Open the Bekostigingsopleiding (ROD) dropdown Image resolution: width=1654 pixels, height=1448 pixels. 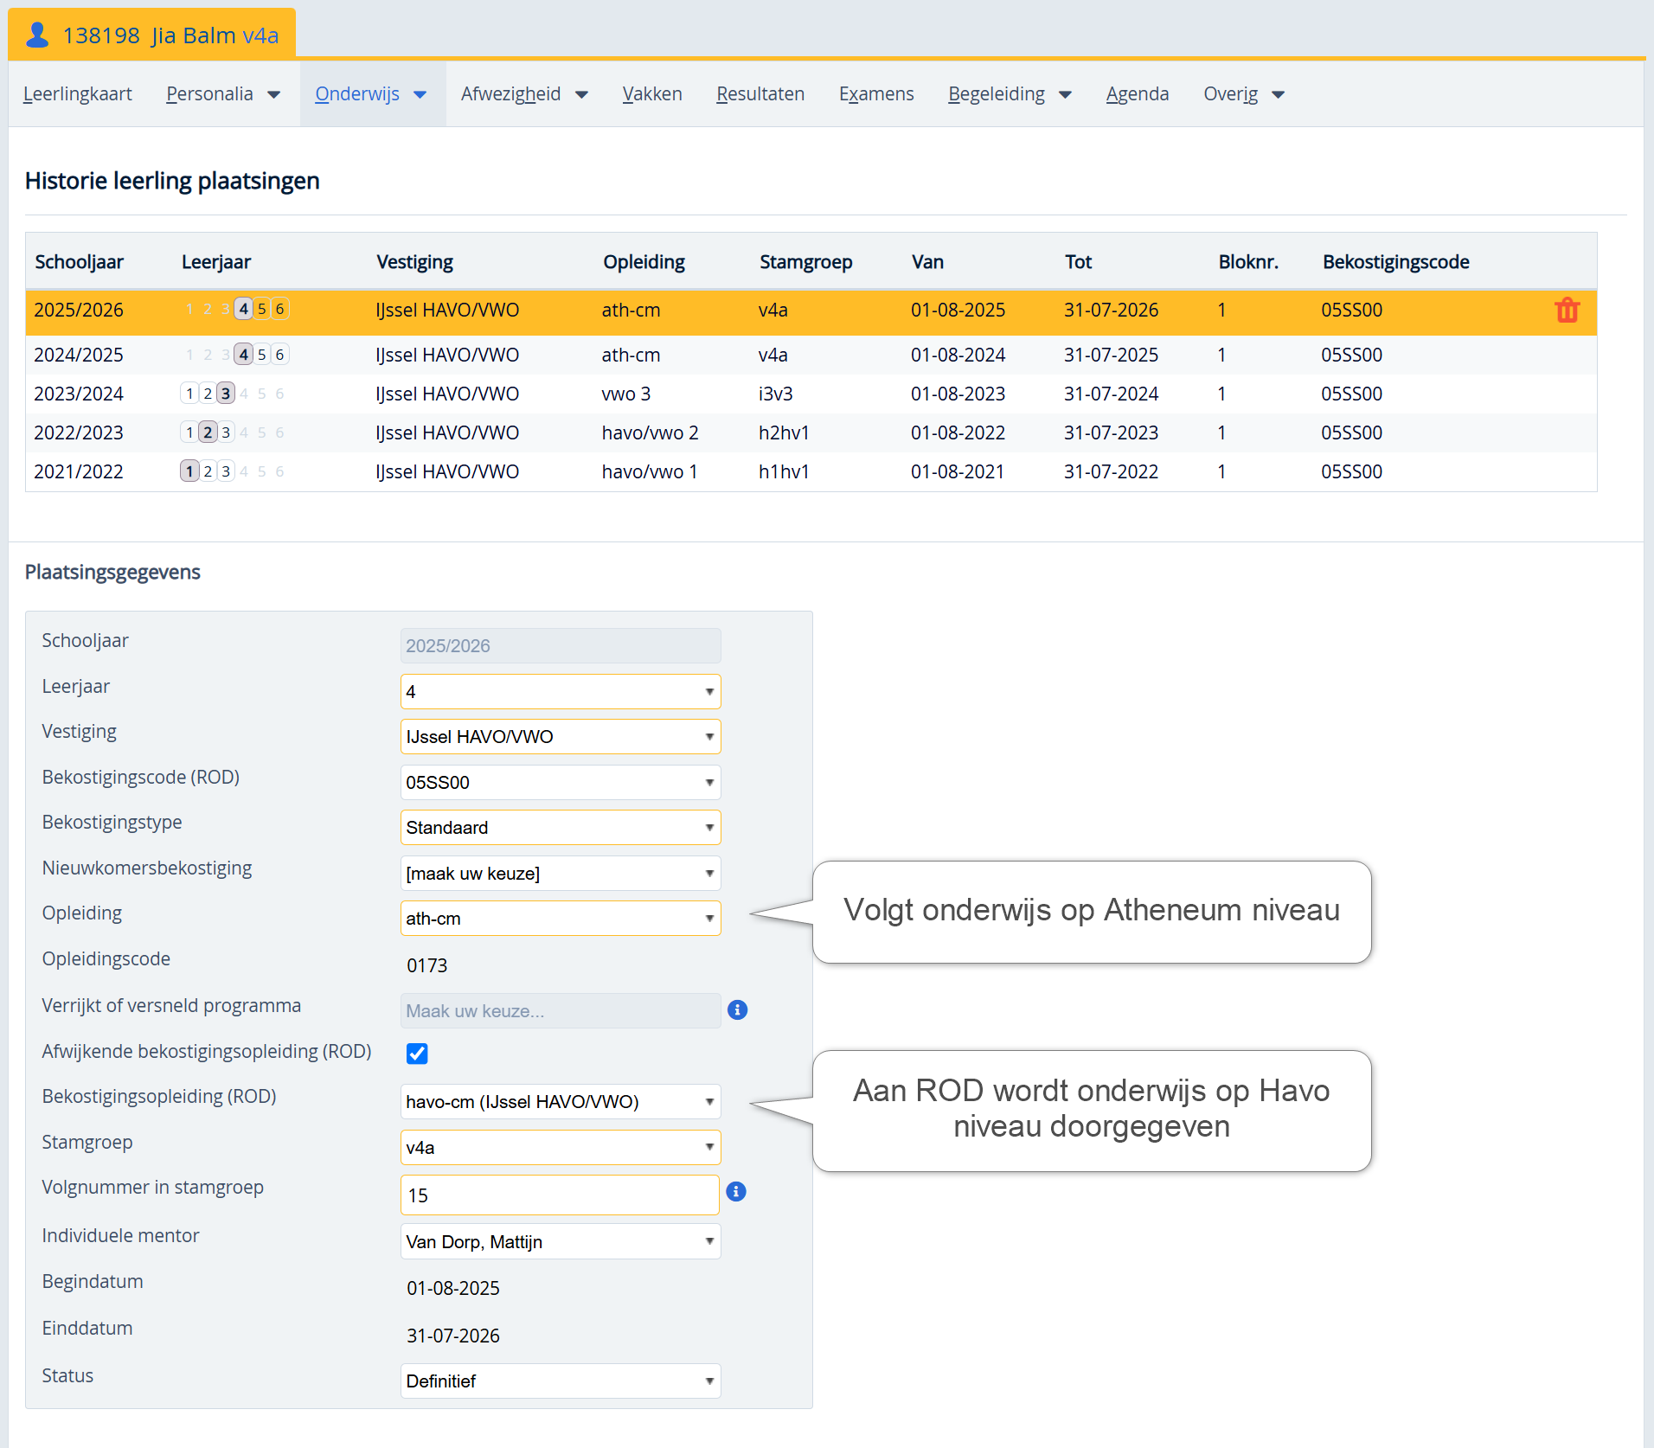tap(560, 1102)
